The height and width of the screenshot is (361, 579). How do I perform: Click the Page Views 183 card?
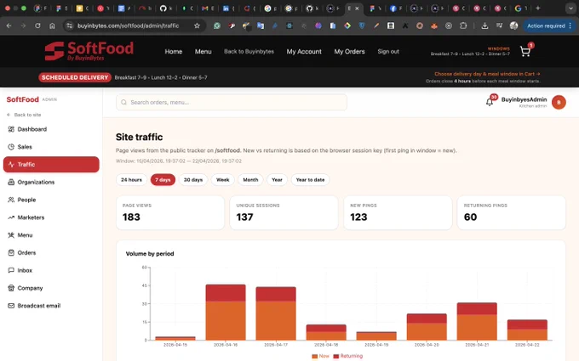click(x=170, y=212)
